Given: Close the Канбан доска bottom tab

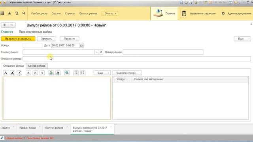Looking at the screenshot, I should point(40,127).
